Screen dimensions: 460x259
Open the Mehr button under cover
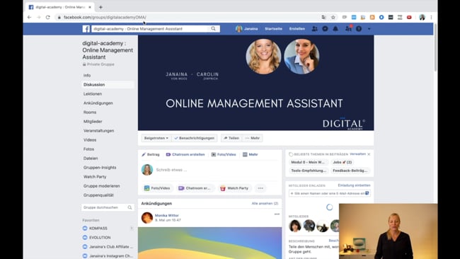tap(253, 138)
